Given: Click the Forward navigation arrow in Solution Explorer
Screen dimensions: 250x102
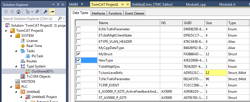Looking at the screenshot, I should pyautogui.click(x=12, y=12).
